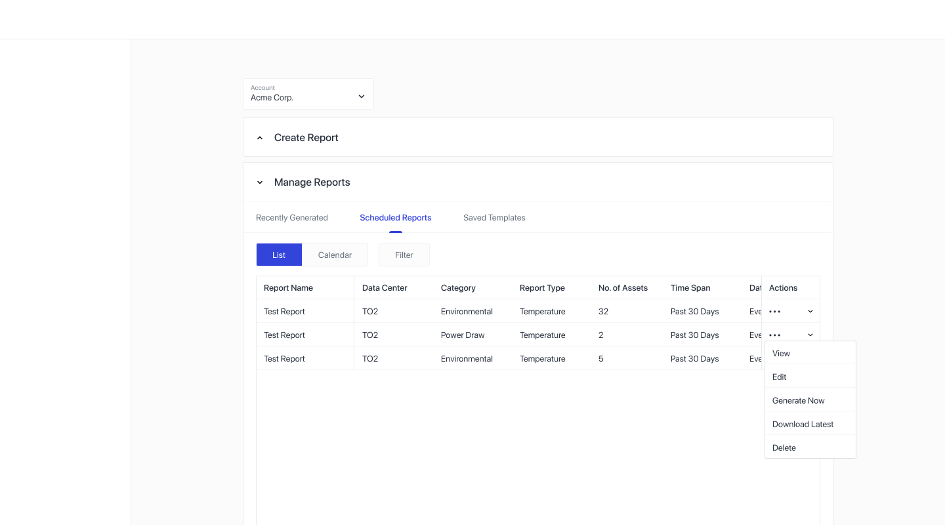The width and height of the screenshot is (945, 525).
Task: Select the List view toggle
Action: (x=279, y=255)
